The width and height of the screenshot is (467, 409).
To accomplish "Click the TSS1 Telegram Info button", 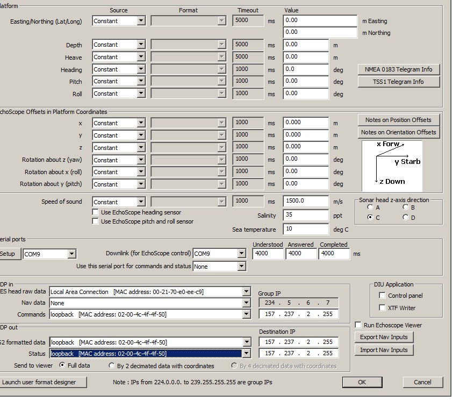I will tap(398, 82).
